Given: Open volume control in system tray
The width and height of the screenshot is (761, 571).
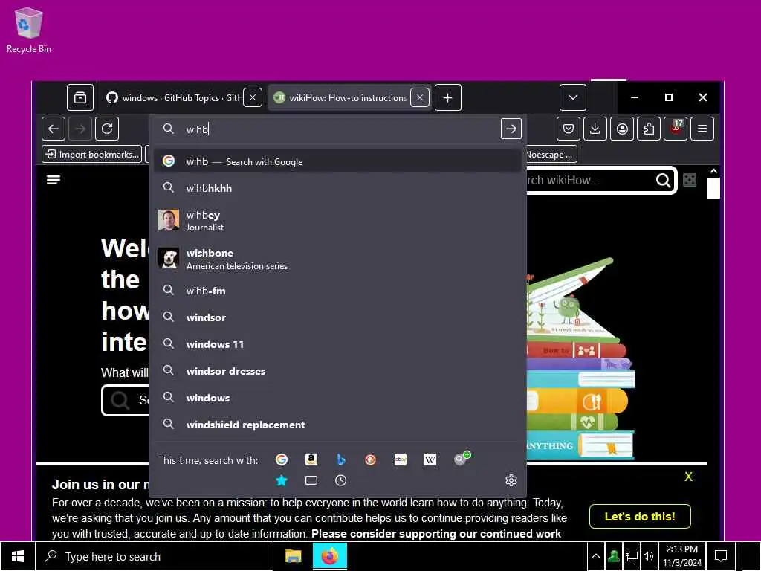Looking at the screenshot, I should click(x=648, y=556).
